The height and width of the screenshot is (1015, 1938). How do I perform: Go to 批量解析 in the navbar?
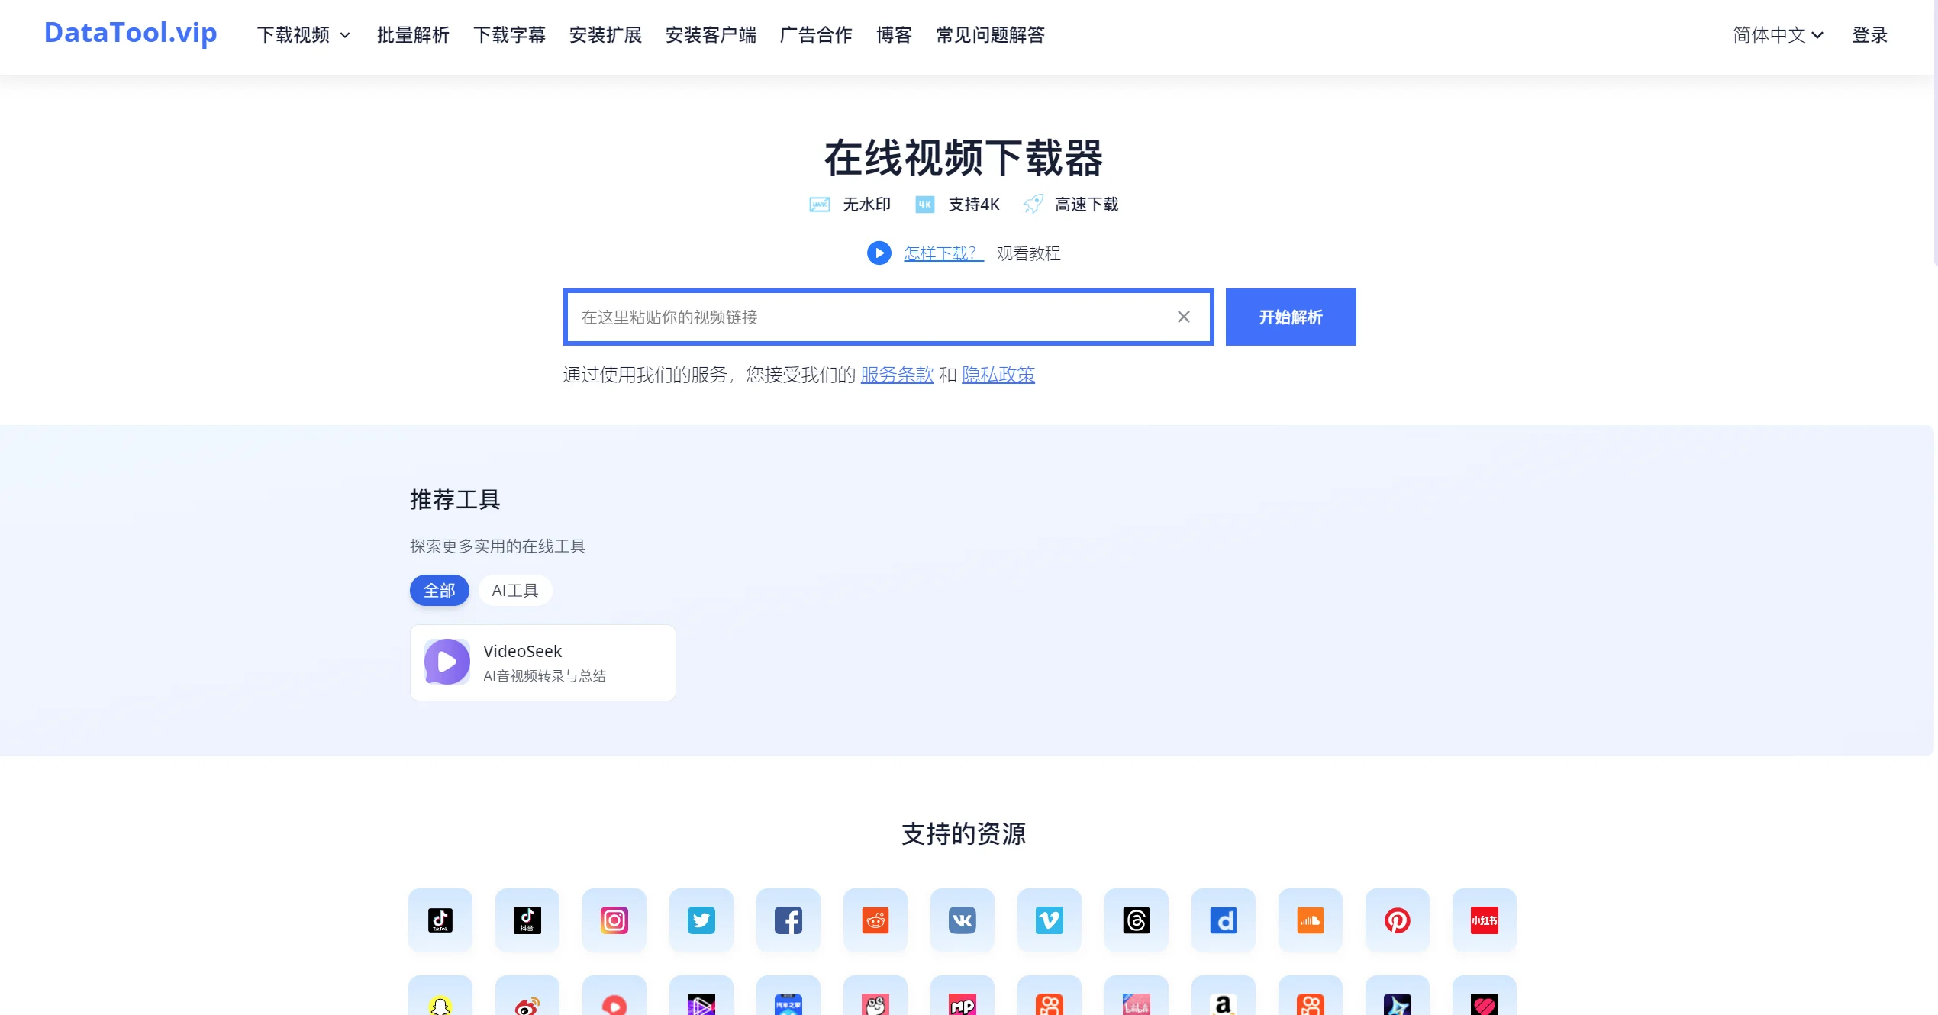coord(413,35)
